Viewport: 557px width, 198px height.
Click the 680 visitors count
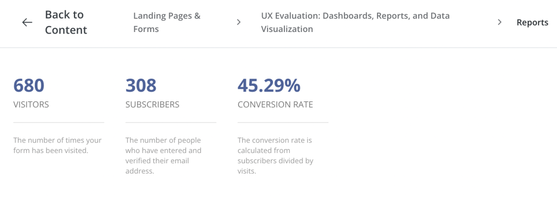click(x=29, y=85)
